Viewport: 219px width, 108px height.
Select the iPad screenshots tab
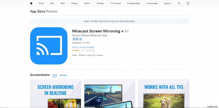point(54,75)
